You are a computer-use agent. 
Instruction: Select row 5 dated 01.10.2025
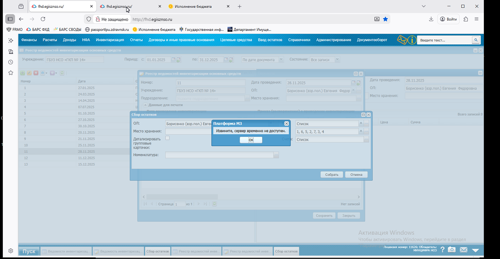tap(77, 113)
